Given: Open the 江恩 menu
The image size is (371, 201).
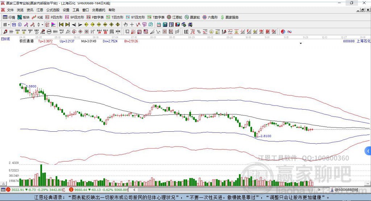Looking at the screenshot, I should (x=40, y=10).
